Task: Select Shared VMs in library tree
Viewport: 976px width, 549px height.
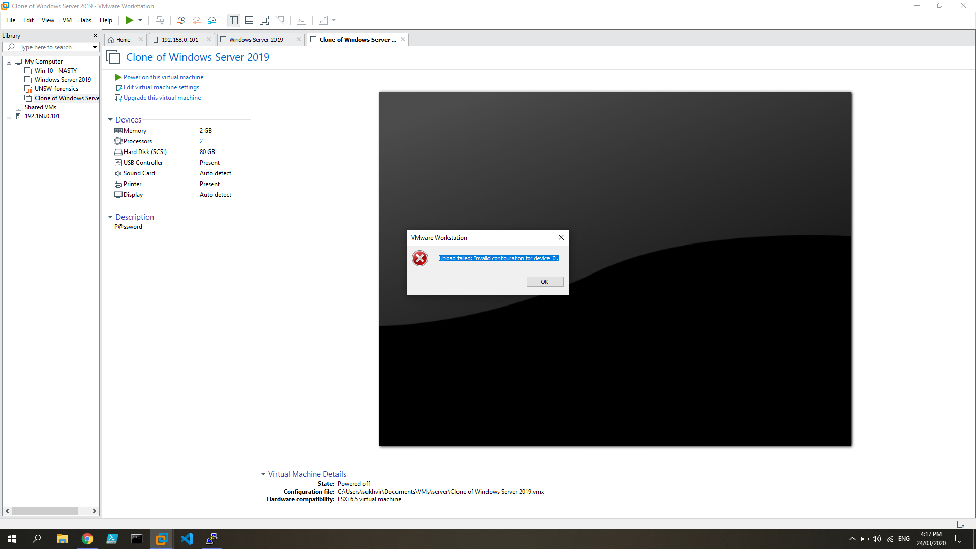Action: pyautogui.click(x=40, y=107)
